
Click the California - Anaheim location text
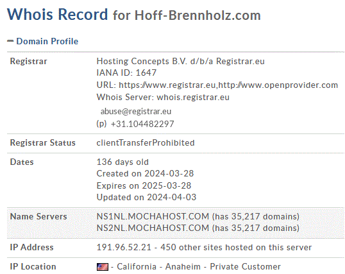click(158, 267)
